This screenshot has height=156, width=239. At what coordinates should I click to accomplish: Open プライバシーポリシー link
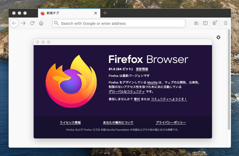pos(171,122)
